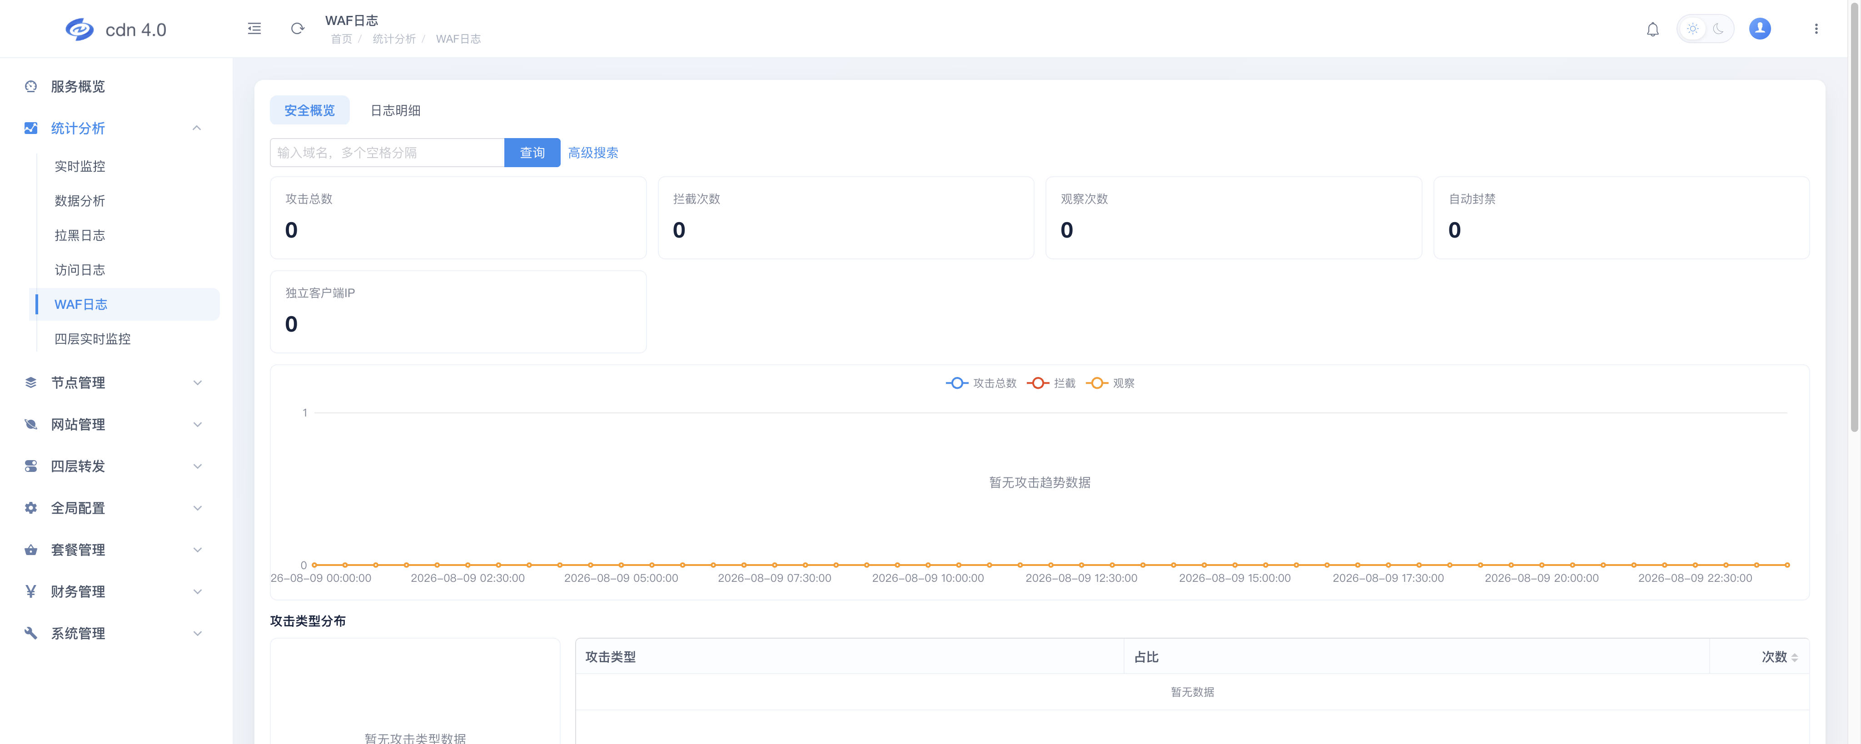This screenshot has height=744, width=1861.
Task: Click the 占比 column header
Action: (1417, 657)
